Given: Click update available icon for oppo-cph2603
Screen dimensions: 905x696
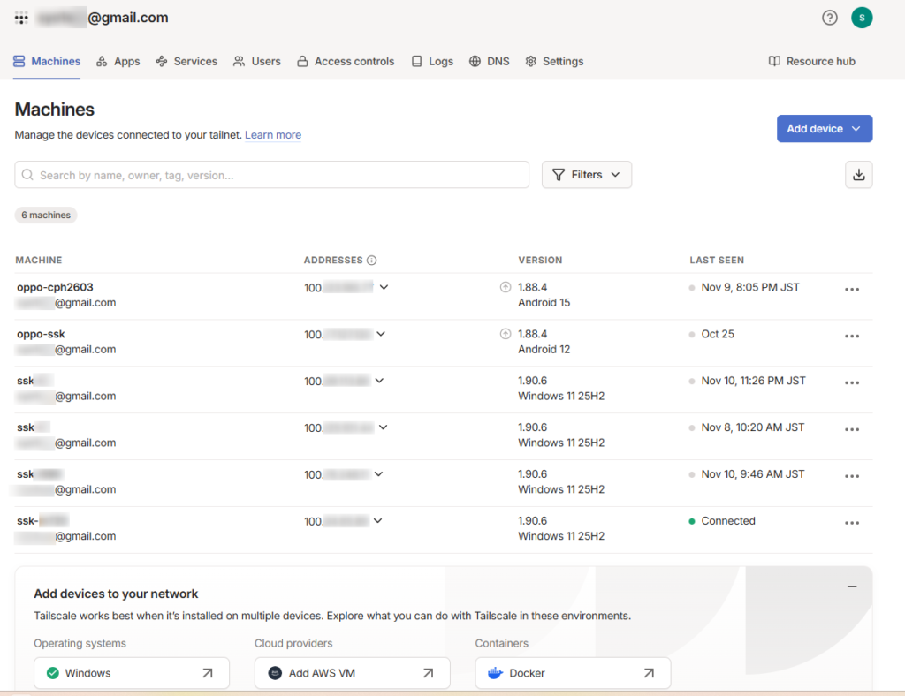Looking at the screenshot, I should pyautogui.click(x=506, y=287).
